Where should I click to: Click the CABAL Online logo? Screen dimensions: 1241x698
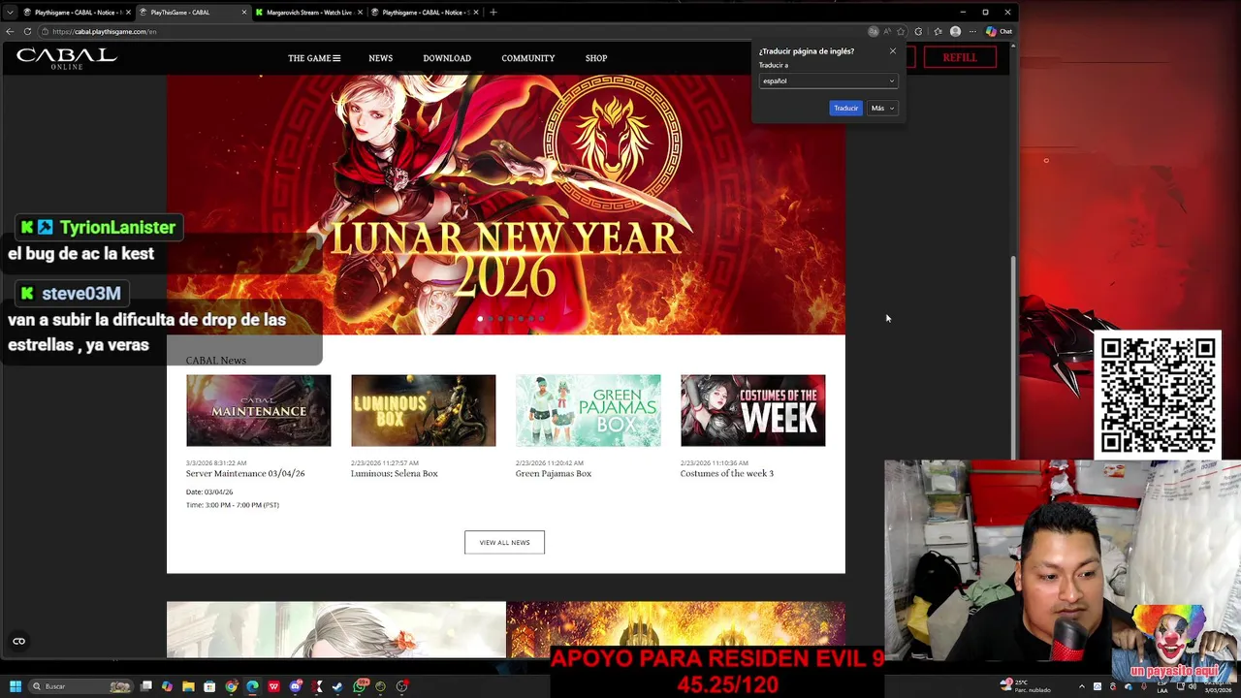tap(66, 58)
